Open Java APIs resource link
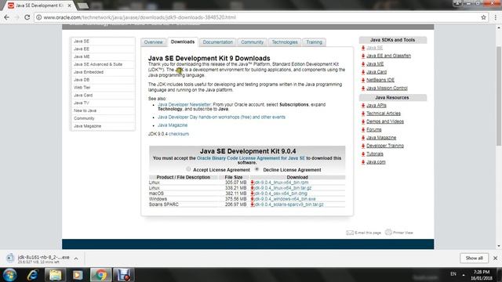 376,105
